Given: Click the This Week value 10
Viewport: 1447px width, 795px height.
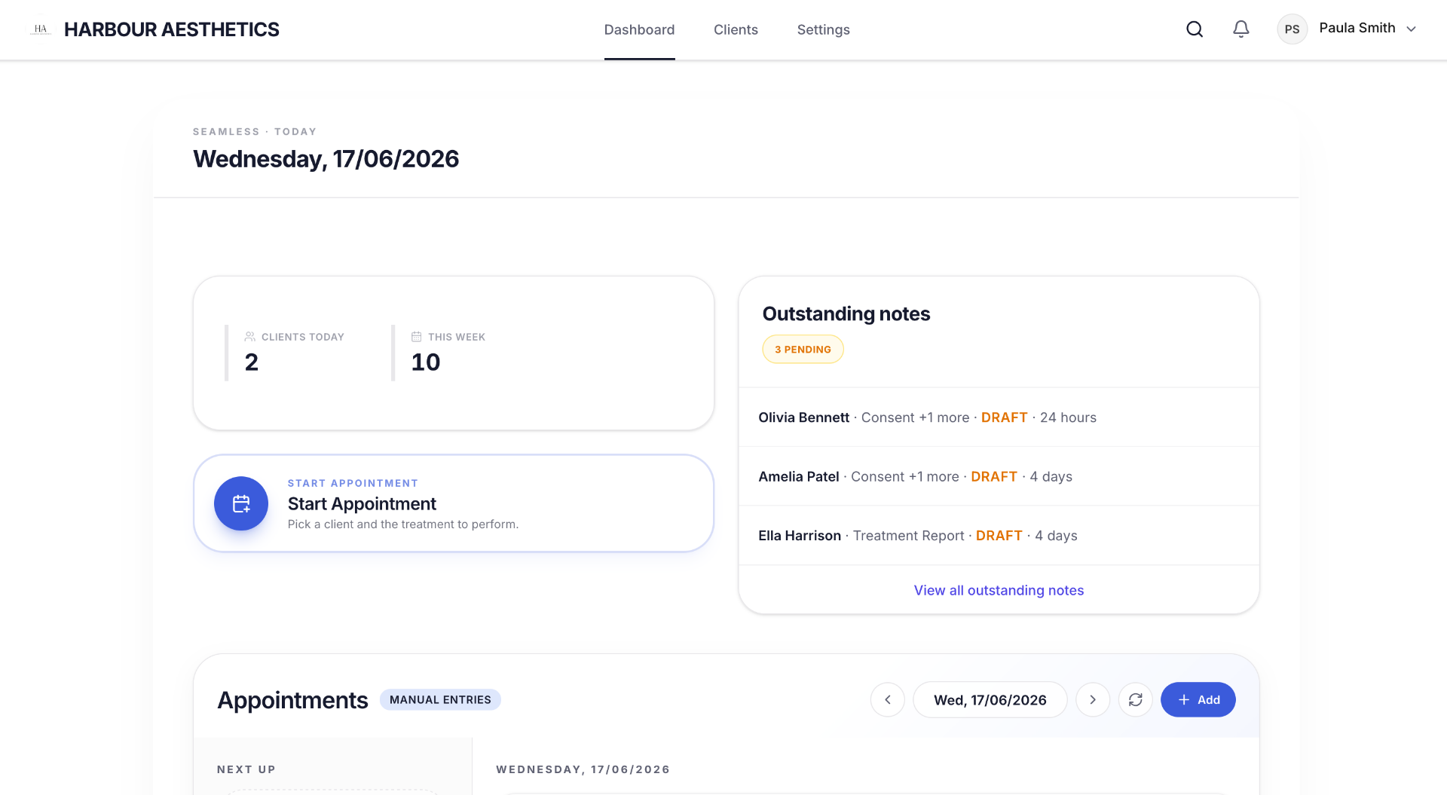Looking at the screenshot, I should (x=426, y=362).
